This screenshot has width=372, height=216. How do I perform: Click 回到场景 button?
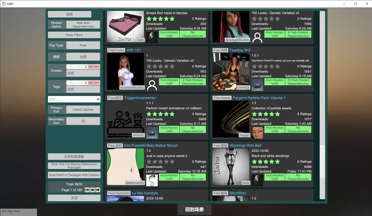click(194, 210)
